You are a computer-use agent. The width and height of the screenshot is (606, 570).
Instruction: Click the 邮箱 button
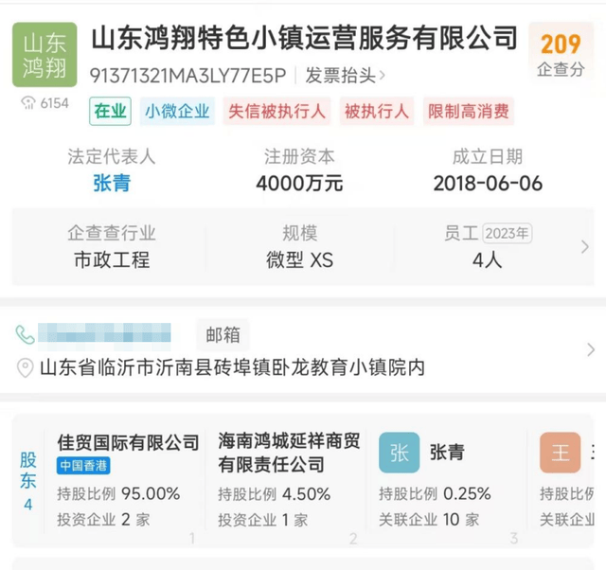click(223, 334)
